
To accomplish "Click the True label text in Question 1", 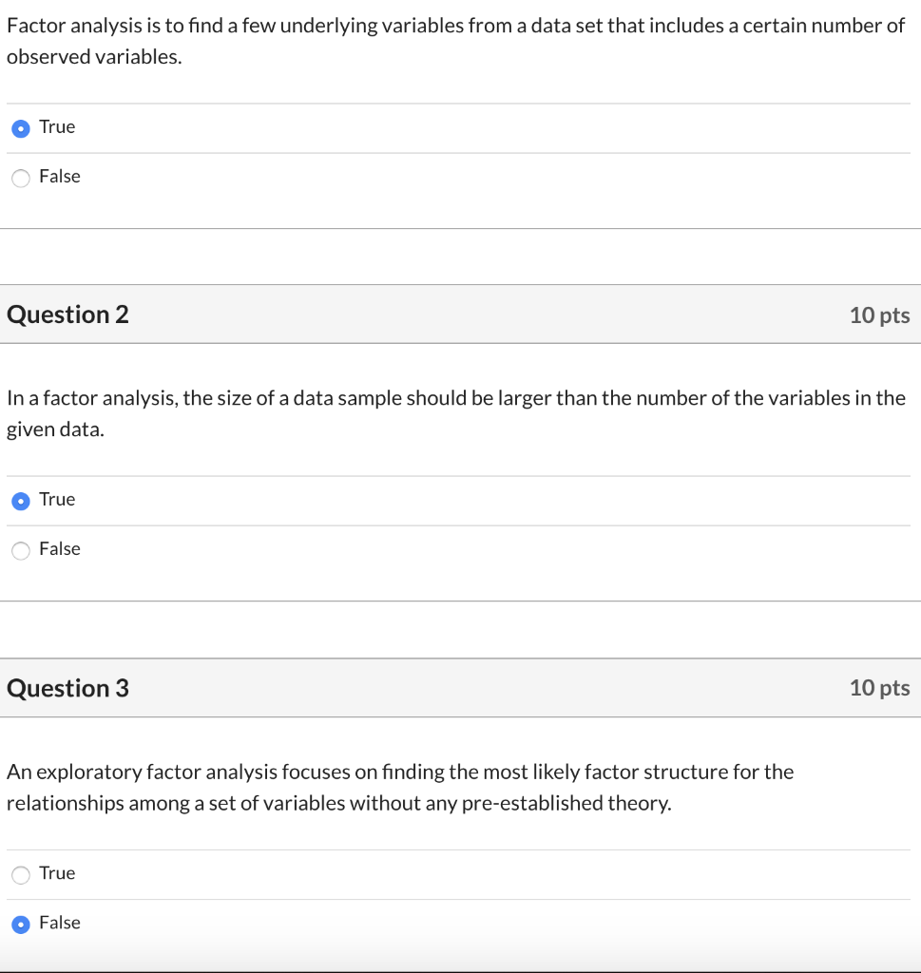I will tap(56, 126).
